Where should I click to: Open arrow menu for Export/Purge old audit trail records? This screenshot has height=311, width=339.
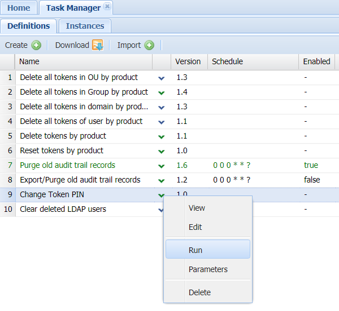[x=162, y=180]
